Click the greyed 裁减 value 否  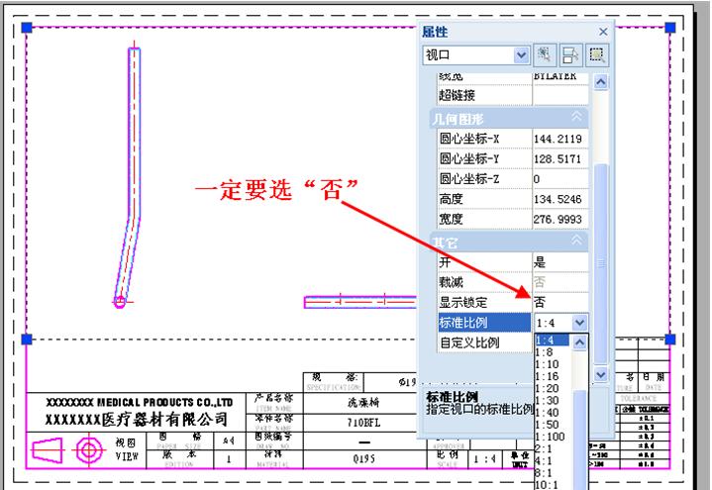coord(560,282)
